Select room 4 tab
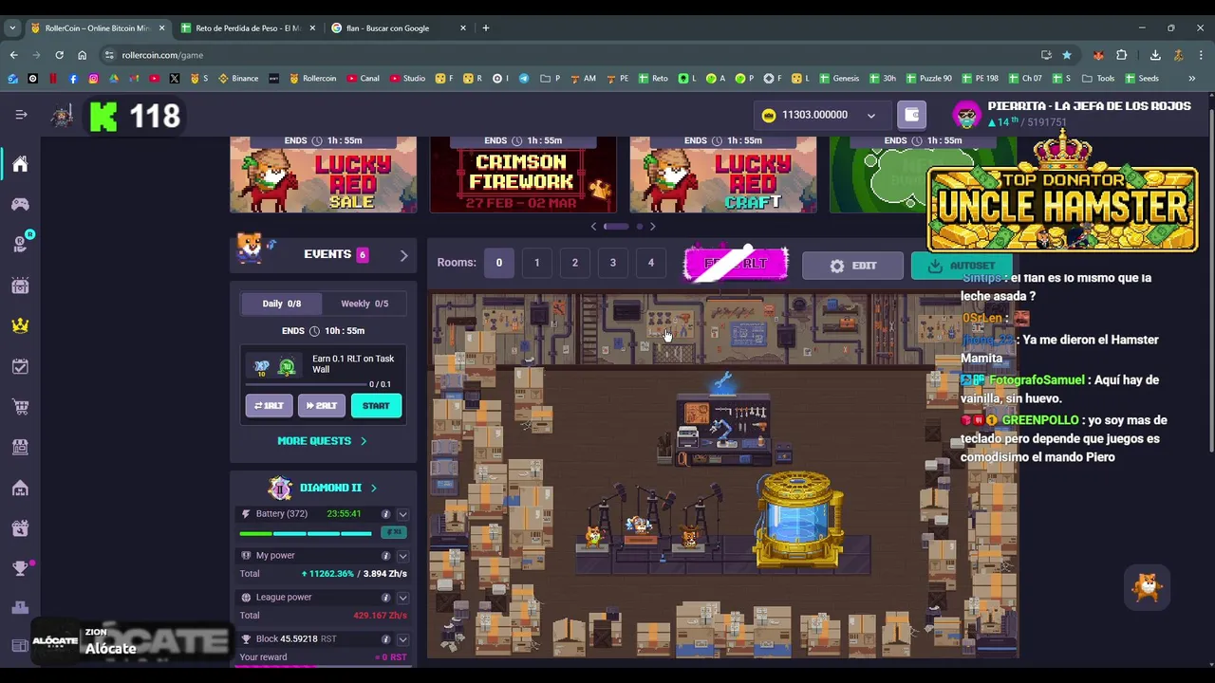The image size is (1215, 683). tap(650, 263)
